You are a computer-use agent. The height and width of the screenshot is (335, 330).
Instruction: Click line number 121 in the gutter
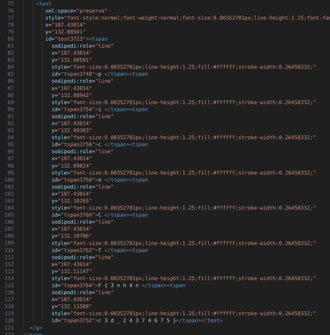(x=9, y=328)
